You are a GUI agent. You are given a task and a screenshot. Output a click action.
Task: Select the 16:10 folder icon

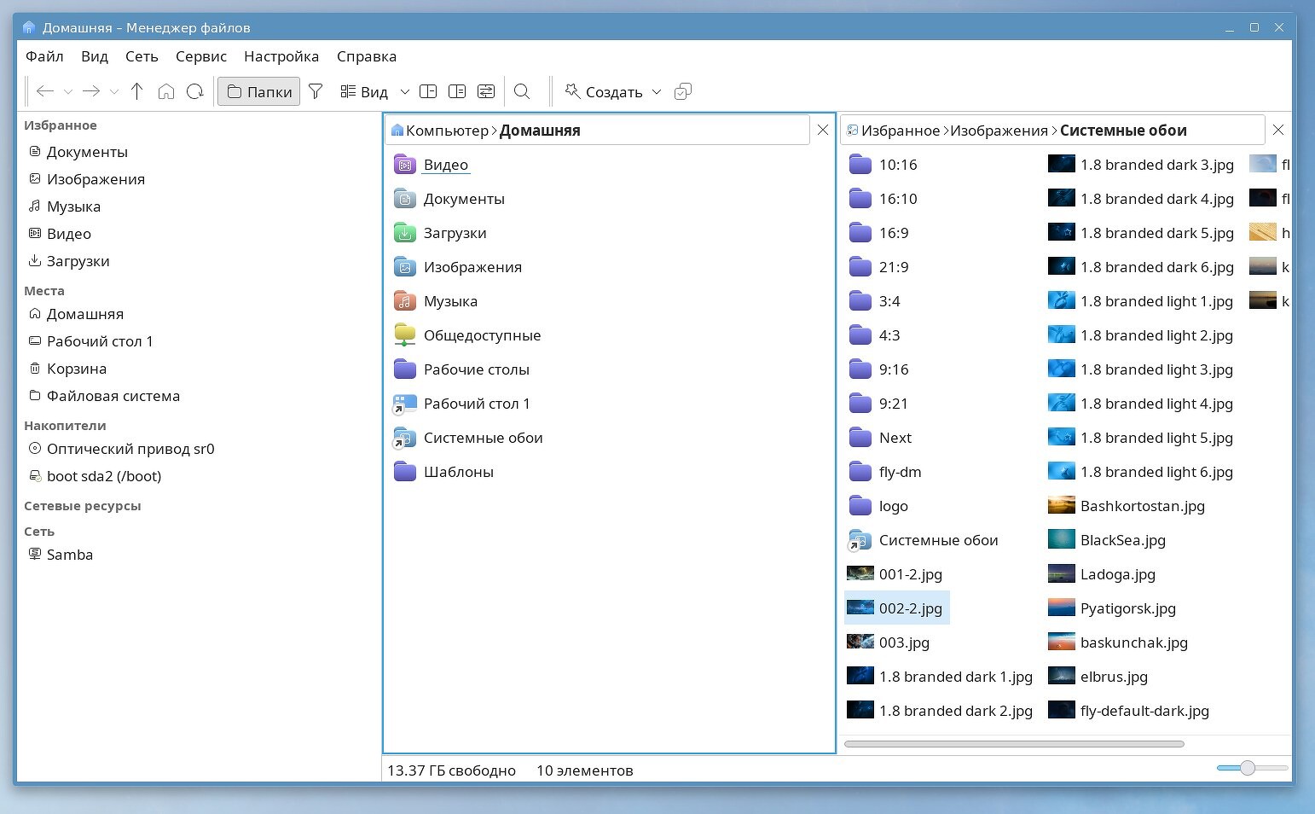coord(860,199)
